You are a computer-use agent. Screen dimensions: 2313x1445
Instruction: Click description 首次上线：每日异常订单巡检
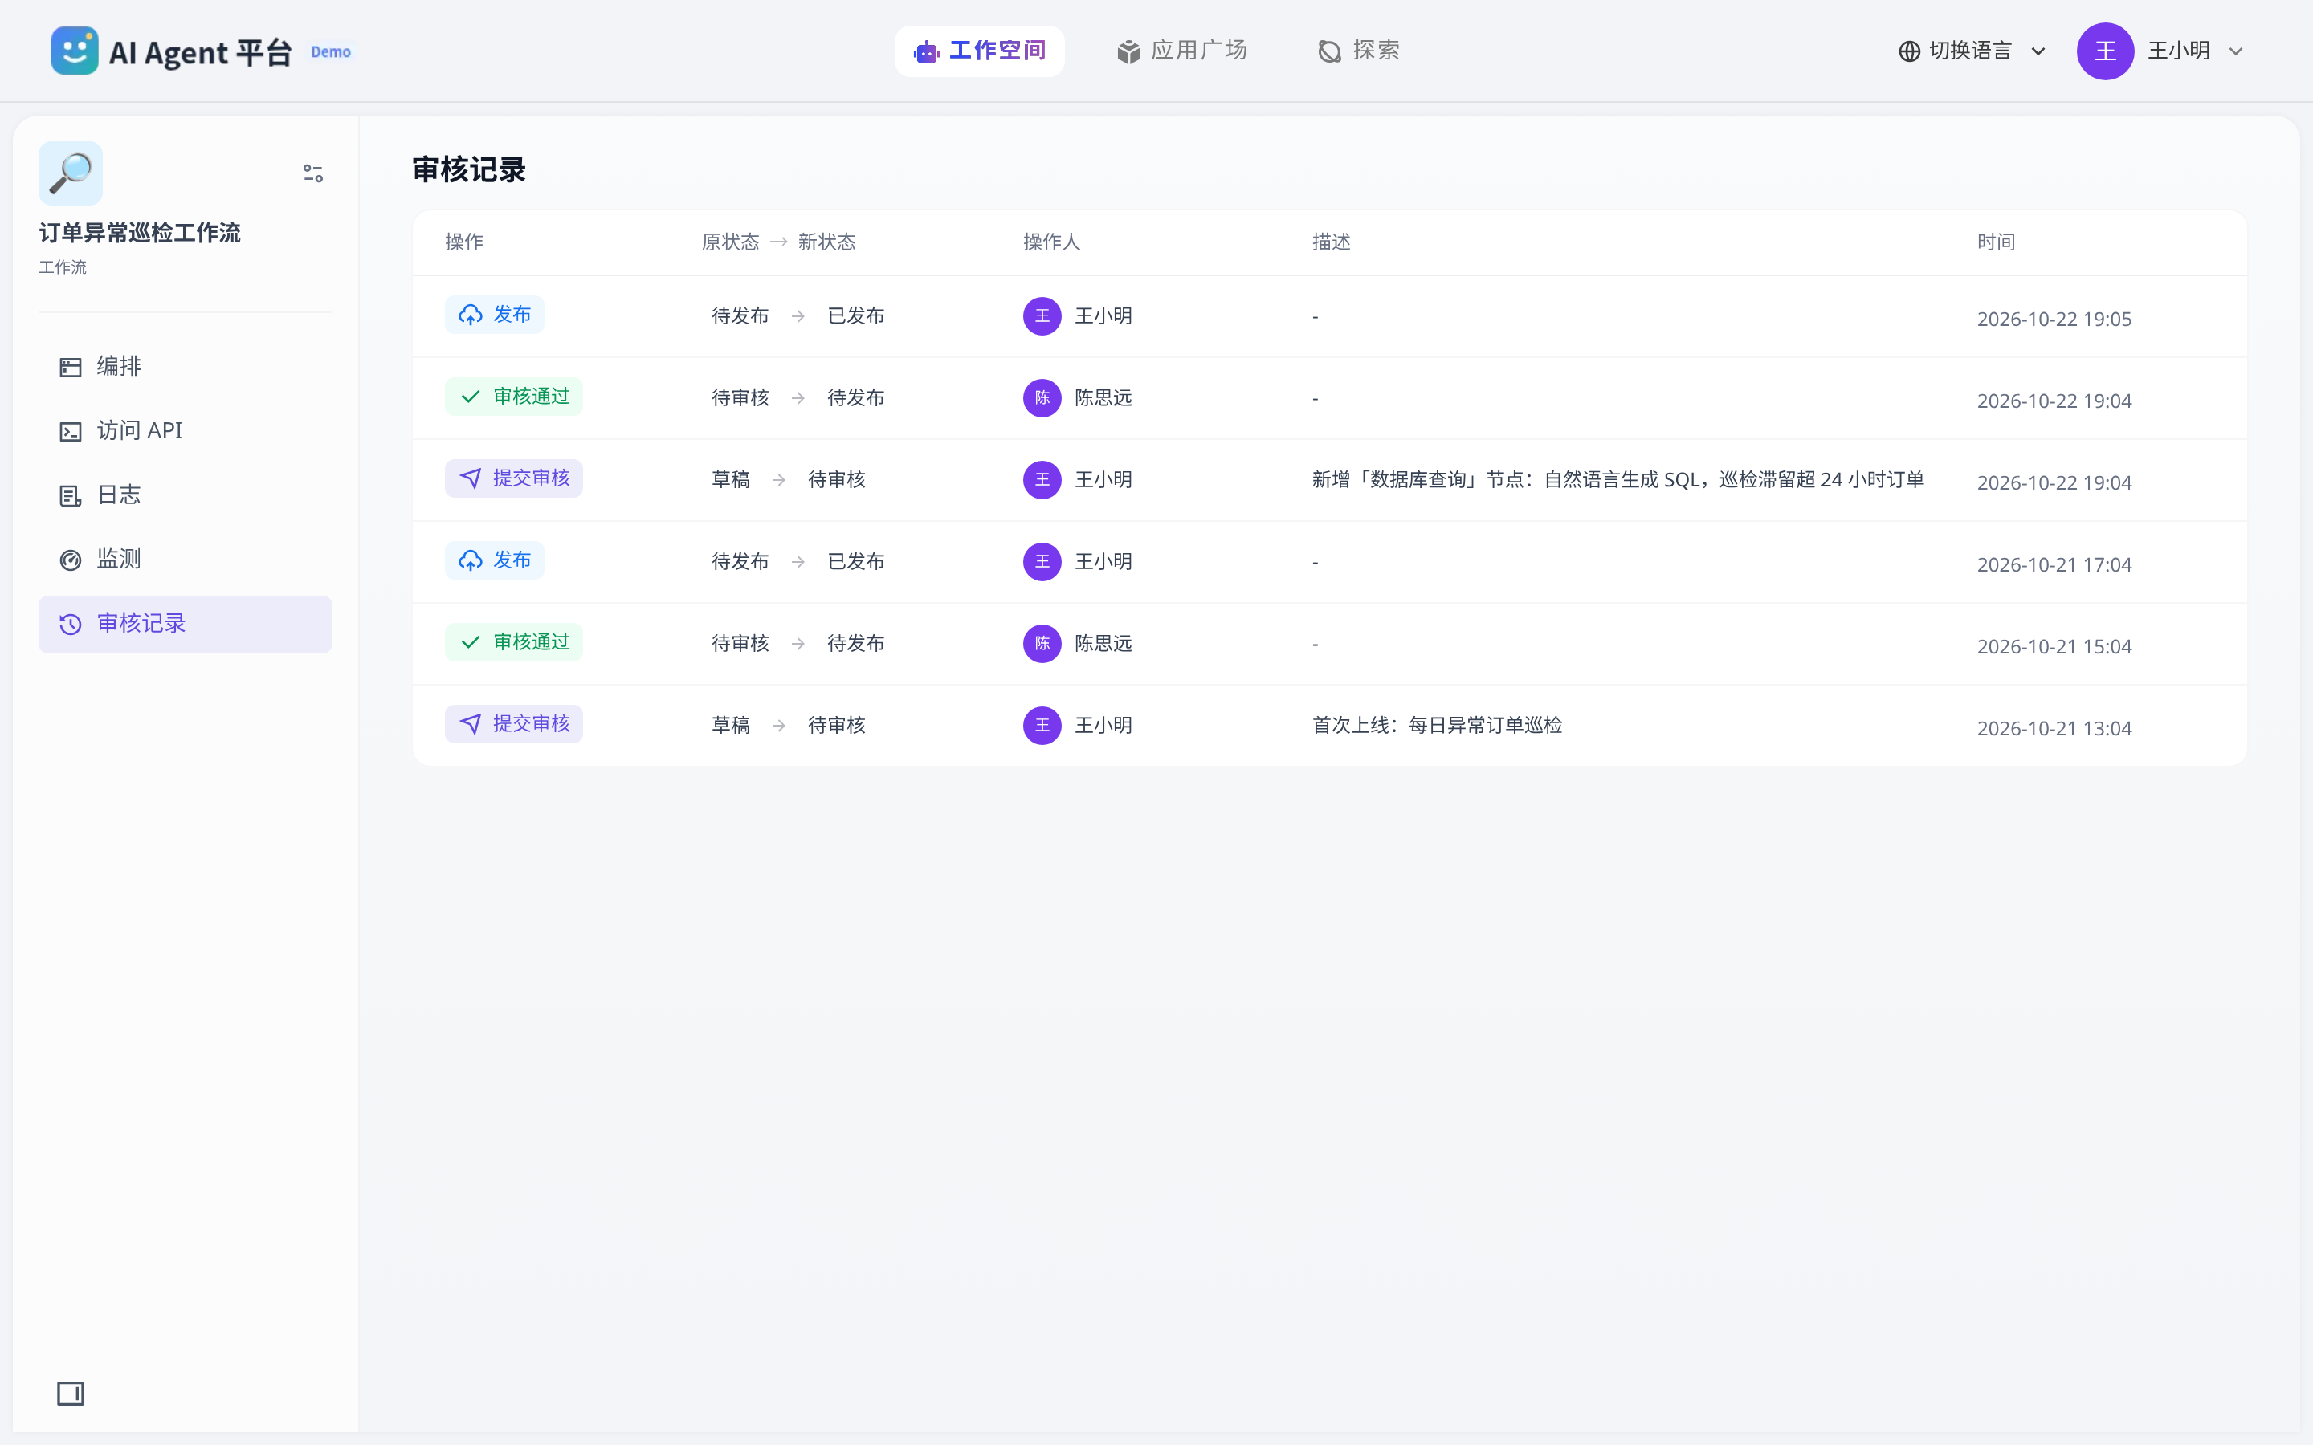point(1437,726)
